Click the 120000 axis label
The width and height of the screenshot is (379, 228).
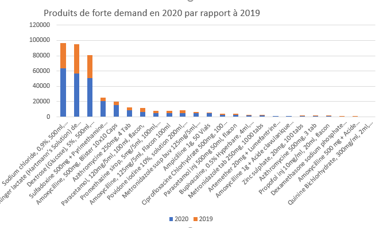pyautogui.click(x=40, y=25)
